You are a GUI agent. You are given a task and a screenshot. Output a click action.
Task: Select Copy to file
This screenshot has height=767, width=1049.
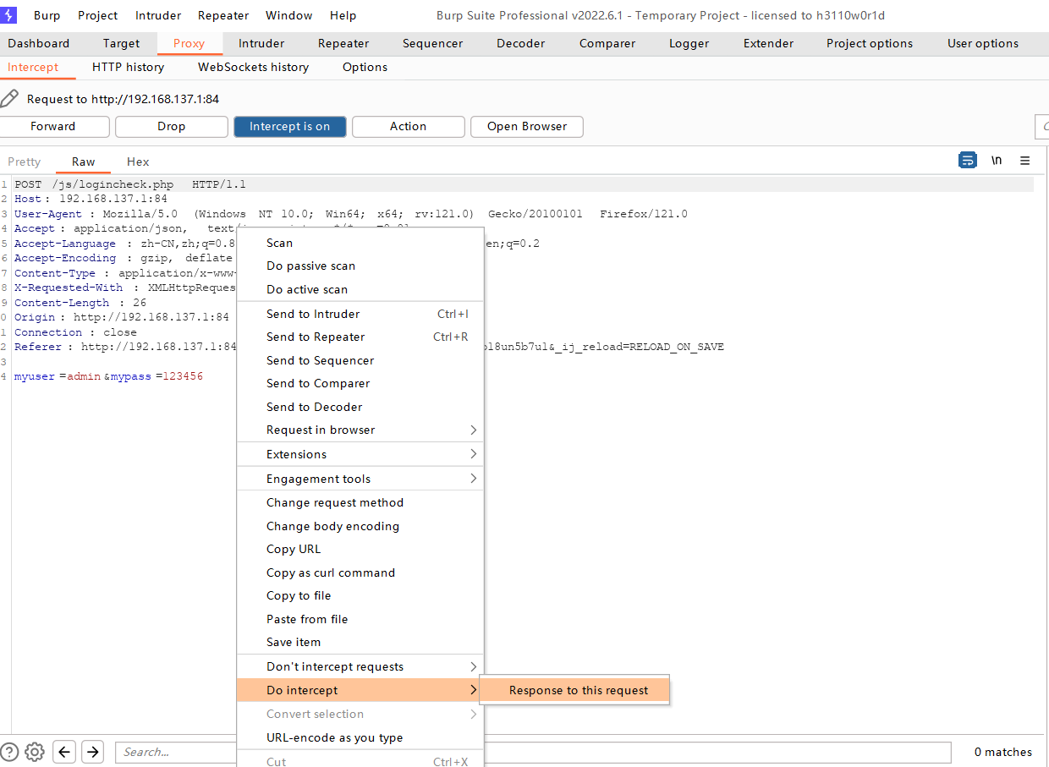coord(360,595)
